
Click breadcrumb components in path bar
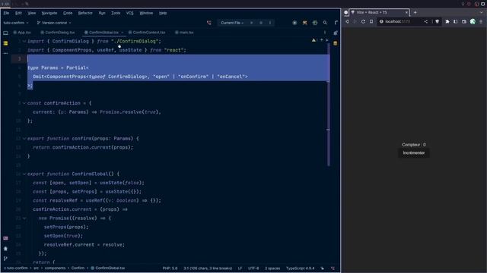point(55,268)
